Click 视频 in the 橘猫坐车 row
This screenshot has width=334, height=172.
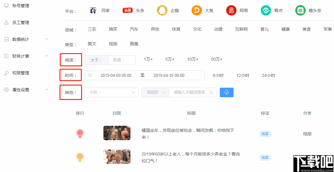[x=307, y=134]
